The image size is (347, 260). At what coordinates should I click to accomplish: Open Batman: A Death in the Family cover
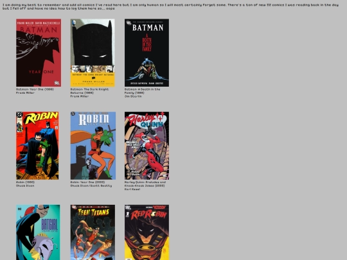pos(147,53)
